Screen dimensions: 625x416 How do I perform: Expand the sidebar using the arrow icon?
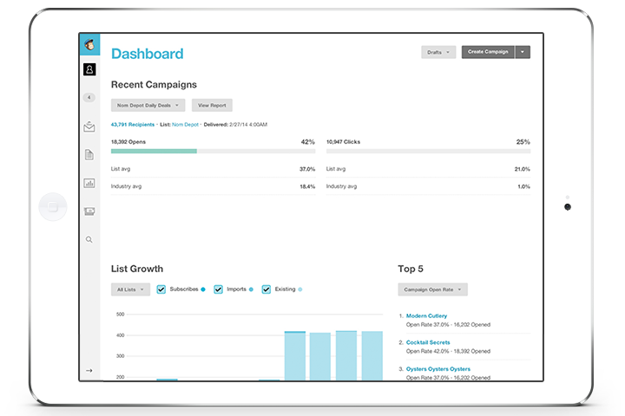click(89, 371)
